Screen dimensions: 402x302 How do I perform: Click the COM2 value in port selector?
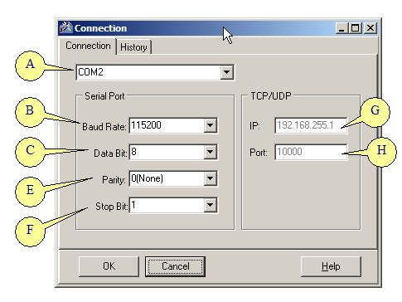click(90, 72)
